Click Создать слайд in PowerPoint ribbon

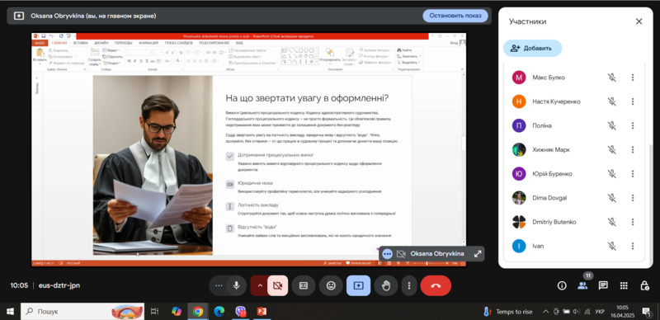point(95,56)
